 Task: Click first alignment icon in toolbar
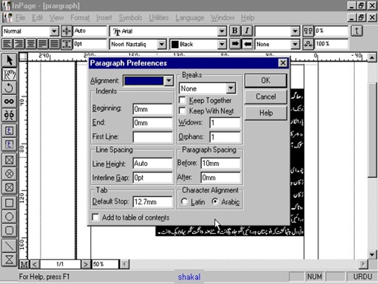7,44
